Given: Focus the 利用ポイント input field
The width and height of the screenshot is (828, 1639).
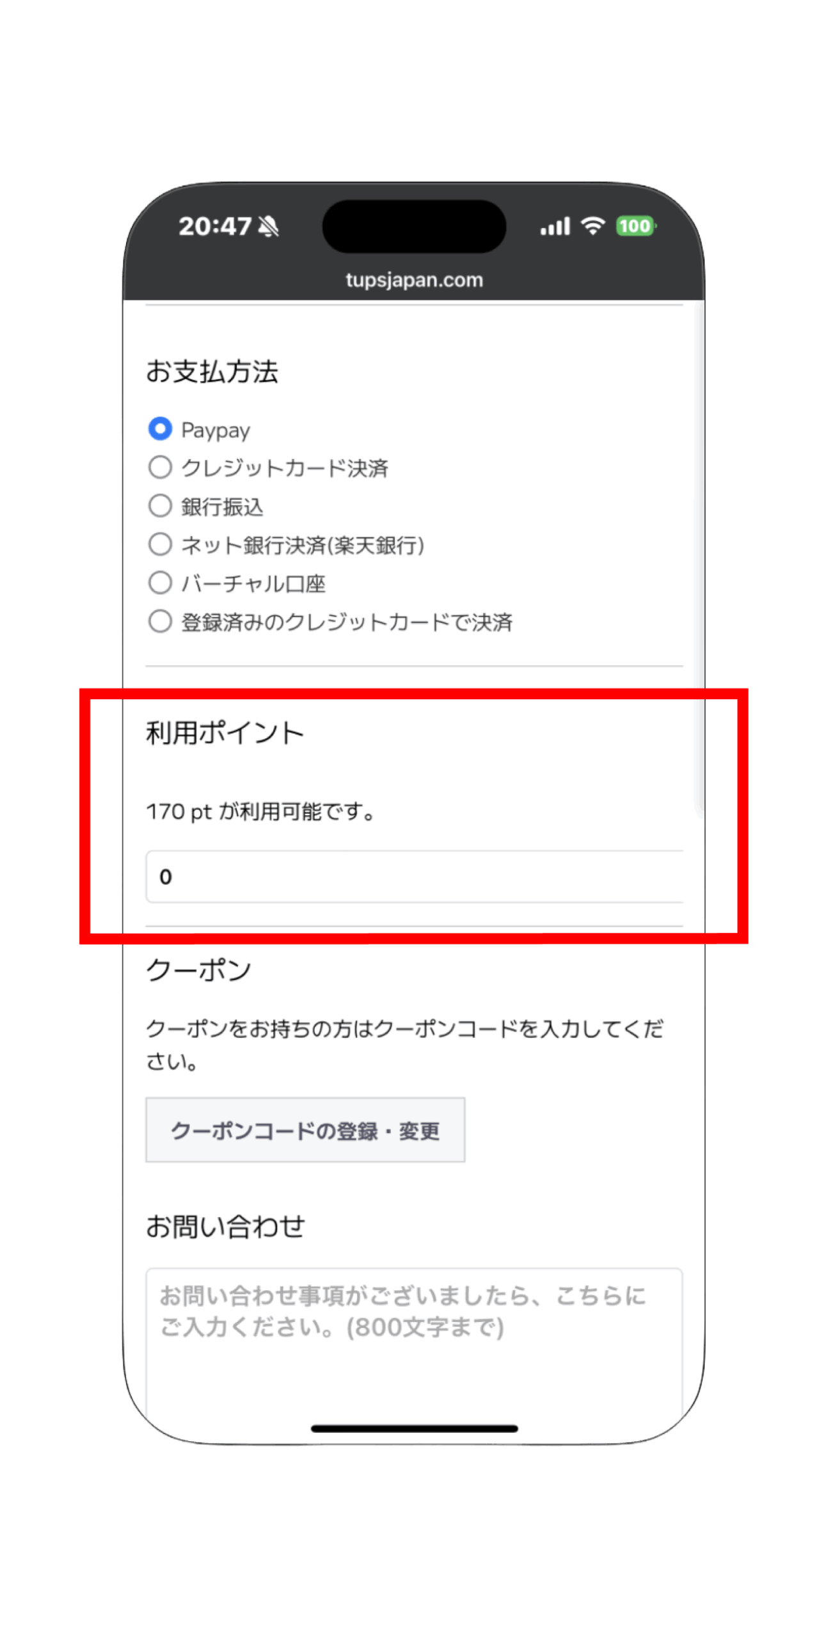Looking at the screenshot, I should (x=414, y=876).
